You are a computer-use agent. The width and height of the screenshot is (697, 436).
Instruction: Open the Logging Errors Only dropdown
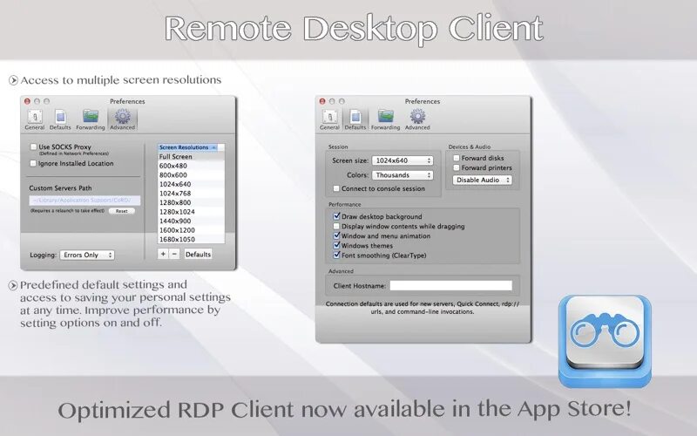(x=87, y=255)
